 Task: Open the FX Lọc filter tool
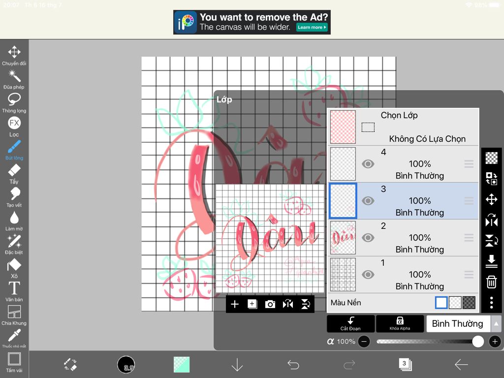pyautogui.click(x=14, y=126)
